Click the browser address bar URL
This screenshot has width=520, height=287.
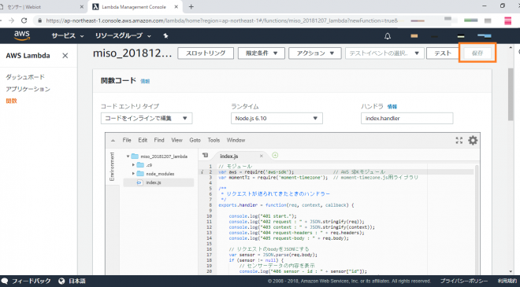[221, 20]
